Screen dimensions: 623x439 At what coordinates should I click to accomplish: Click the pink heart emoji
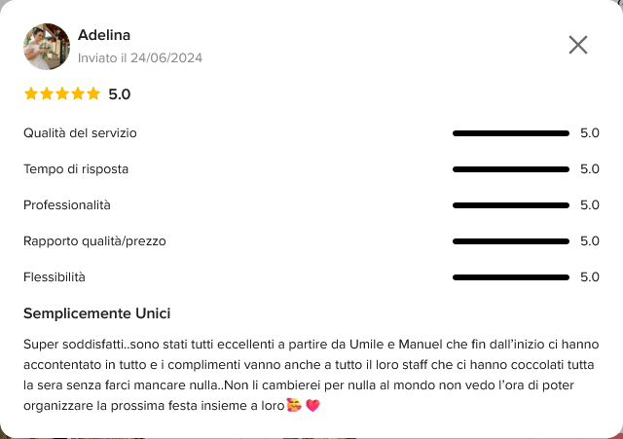[312, 405]
